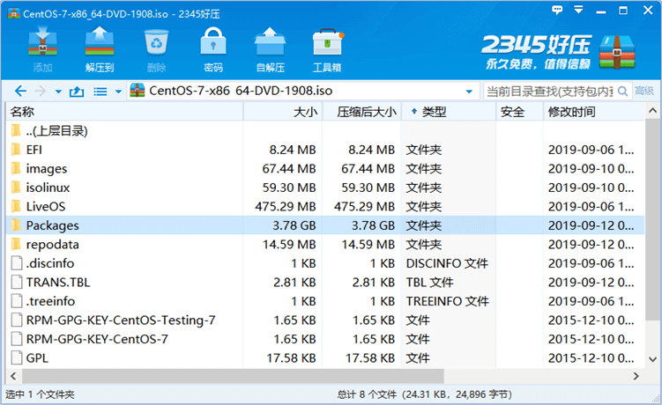Click the list view mode icon

pyautogui.click(x=100, y=92)
